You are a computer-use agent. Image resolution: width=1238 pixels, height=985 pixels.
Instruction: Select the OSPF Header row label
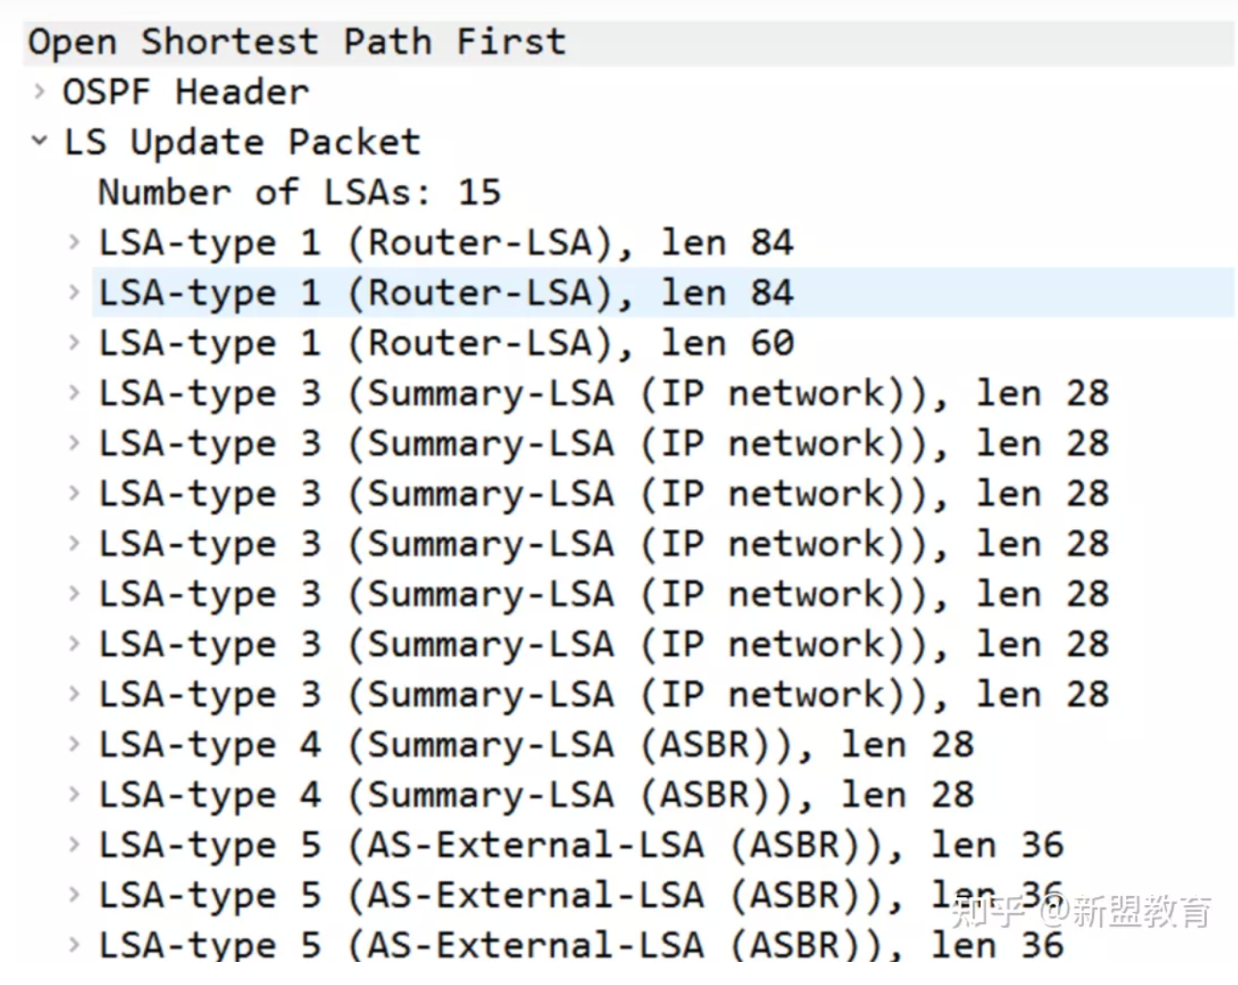coord(185,92)
